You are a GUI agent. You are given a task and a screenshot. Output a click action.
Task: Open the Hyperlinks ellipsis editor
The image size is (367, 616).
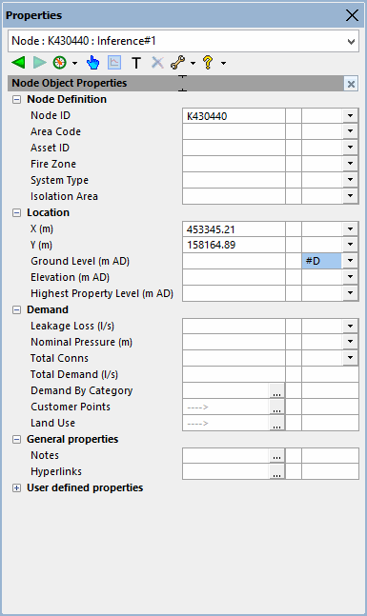pos(277,471)
